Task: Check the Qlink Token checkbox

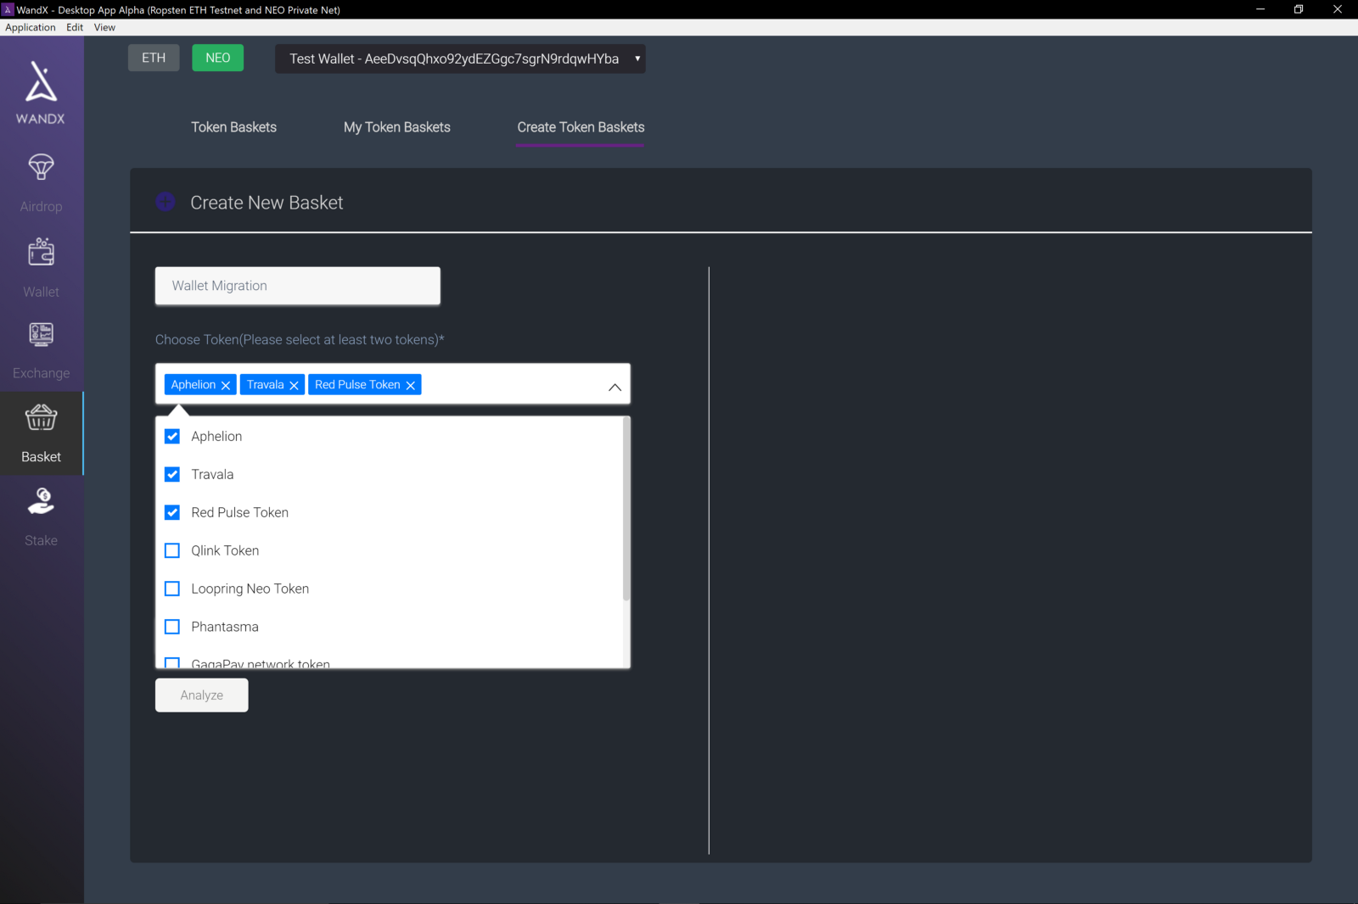Action: pyautogui.click(x=172, y=550)
